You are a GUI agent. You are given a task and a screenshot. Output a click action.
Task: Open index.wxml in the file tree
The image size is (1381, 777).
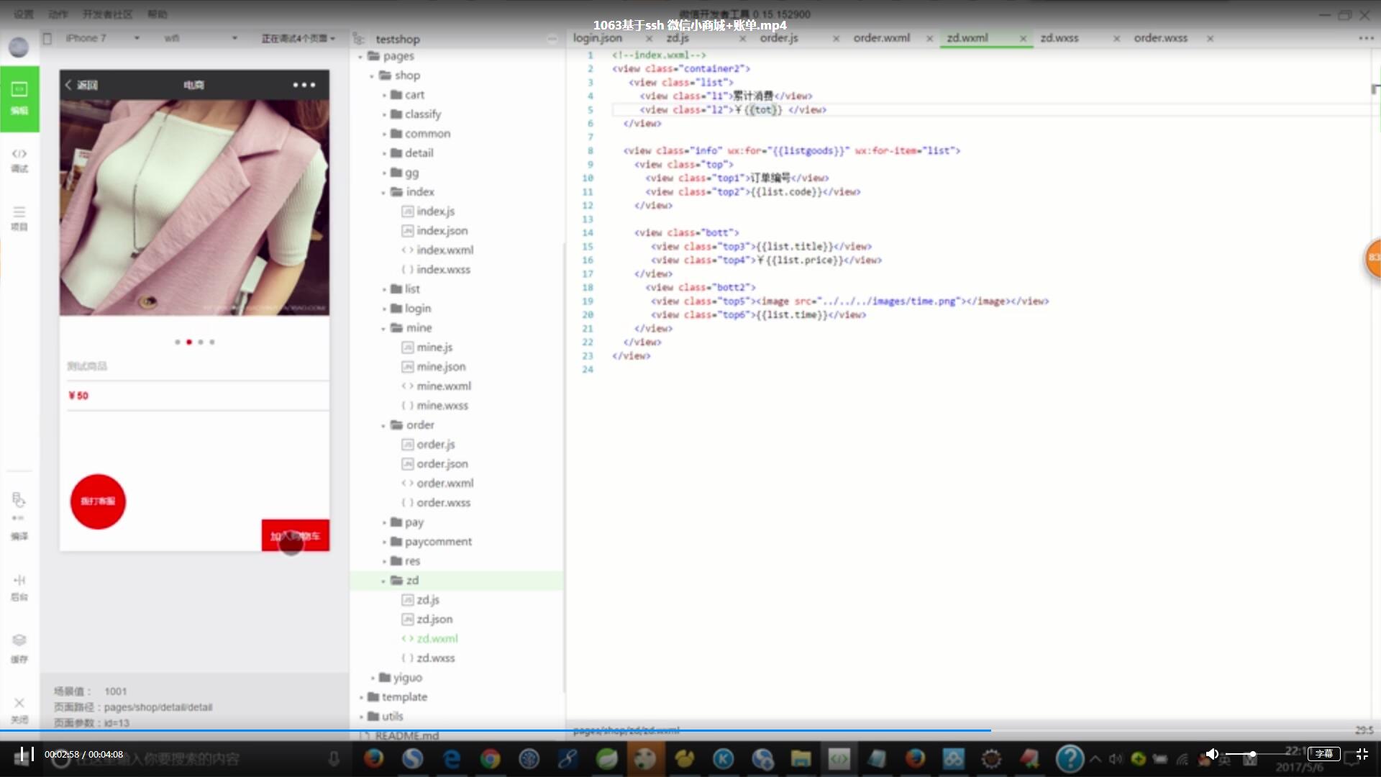pyautogui.click(x=445, y=250)
